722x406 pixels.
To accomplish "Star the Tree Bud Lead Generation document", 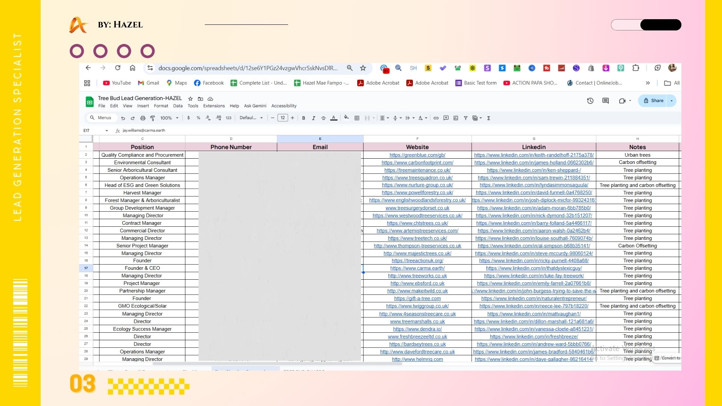I will tap(190, 98).
